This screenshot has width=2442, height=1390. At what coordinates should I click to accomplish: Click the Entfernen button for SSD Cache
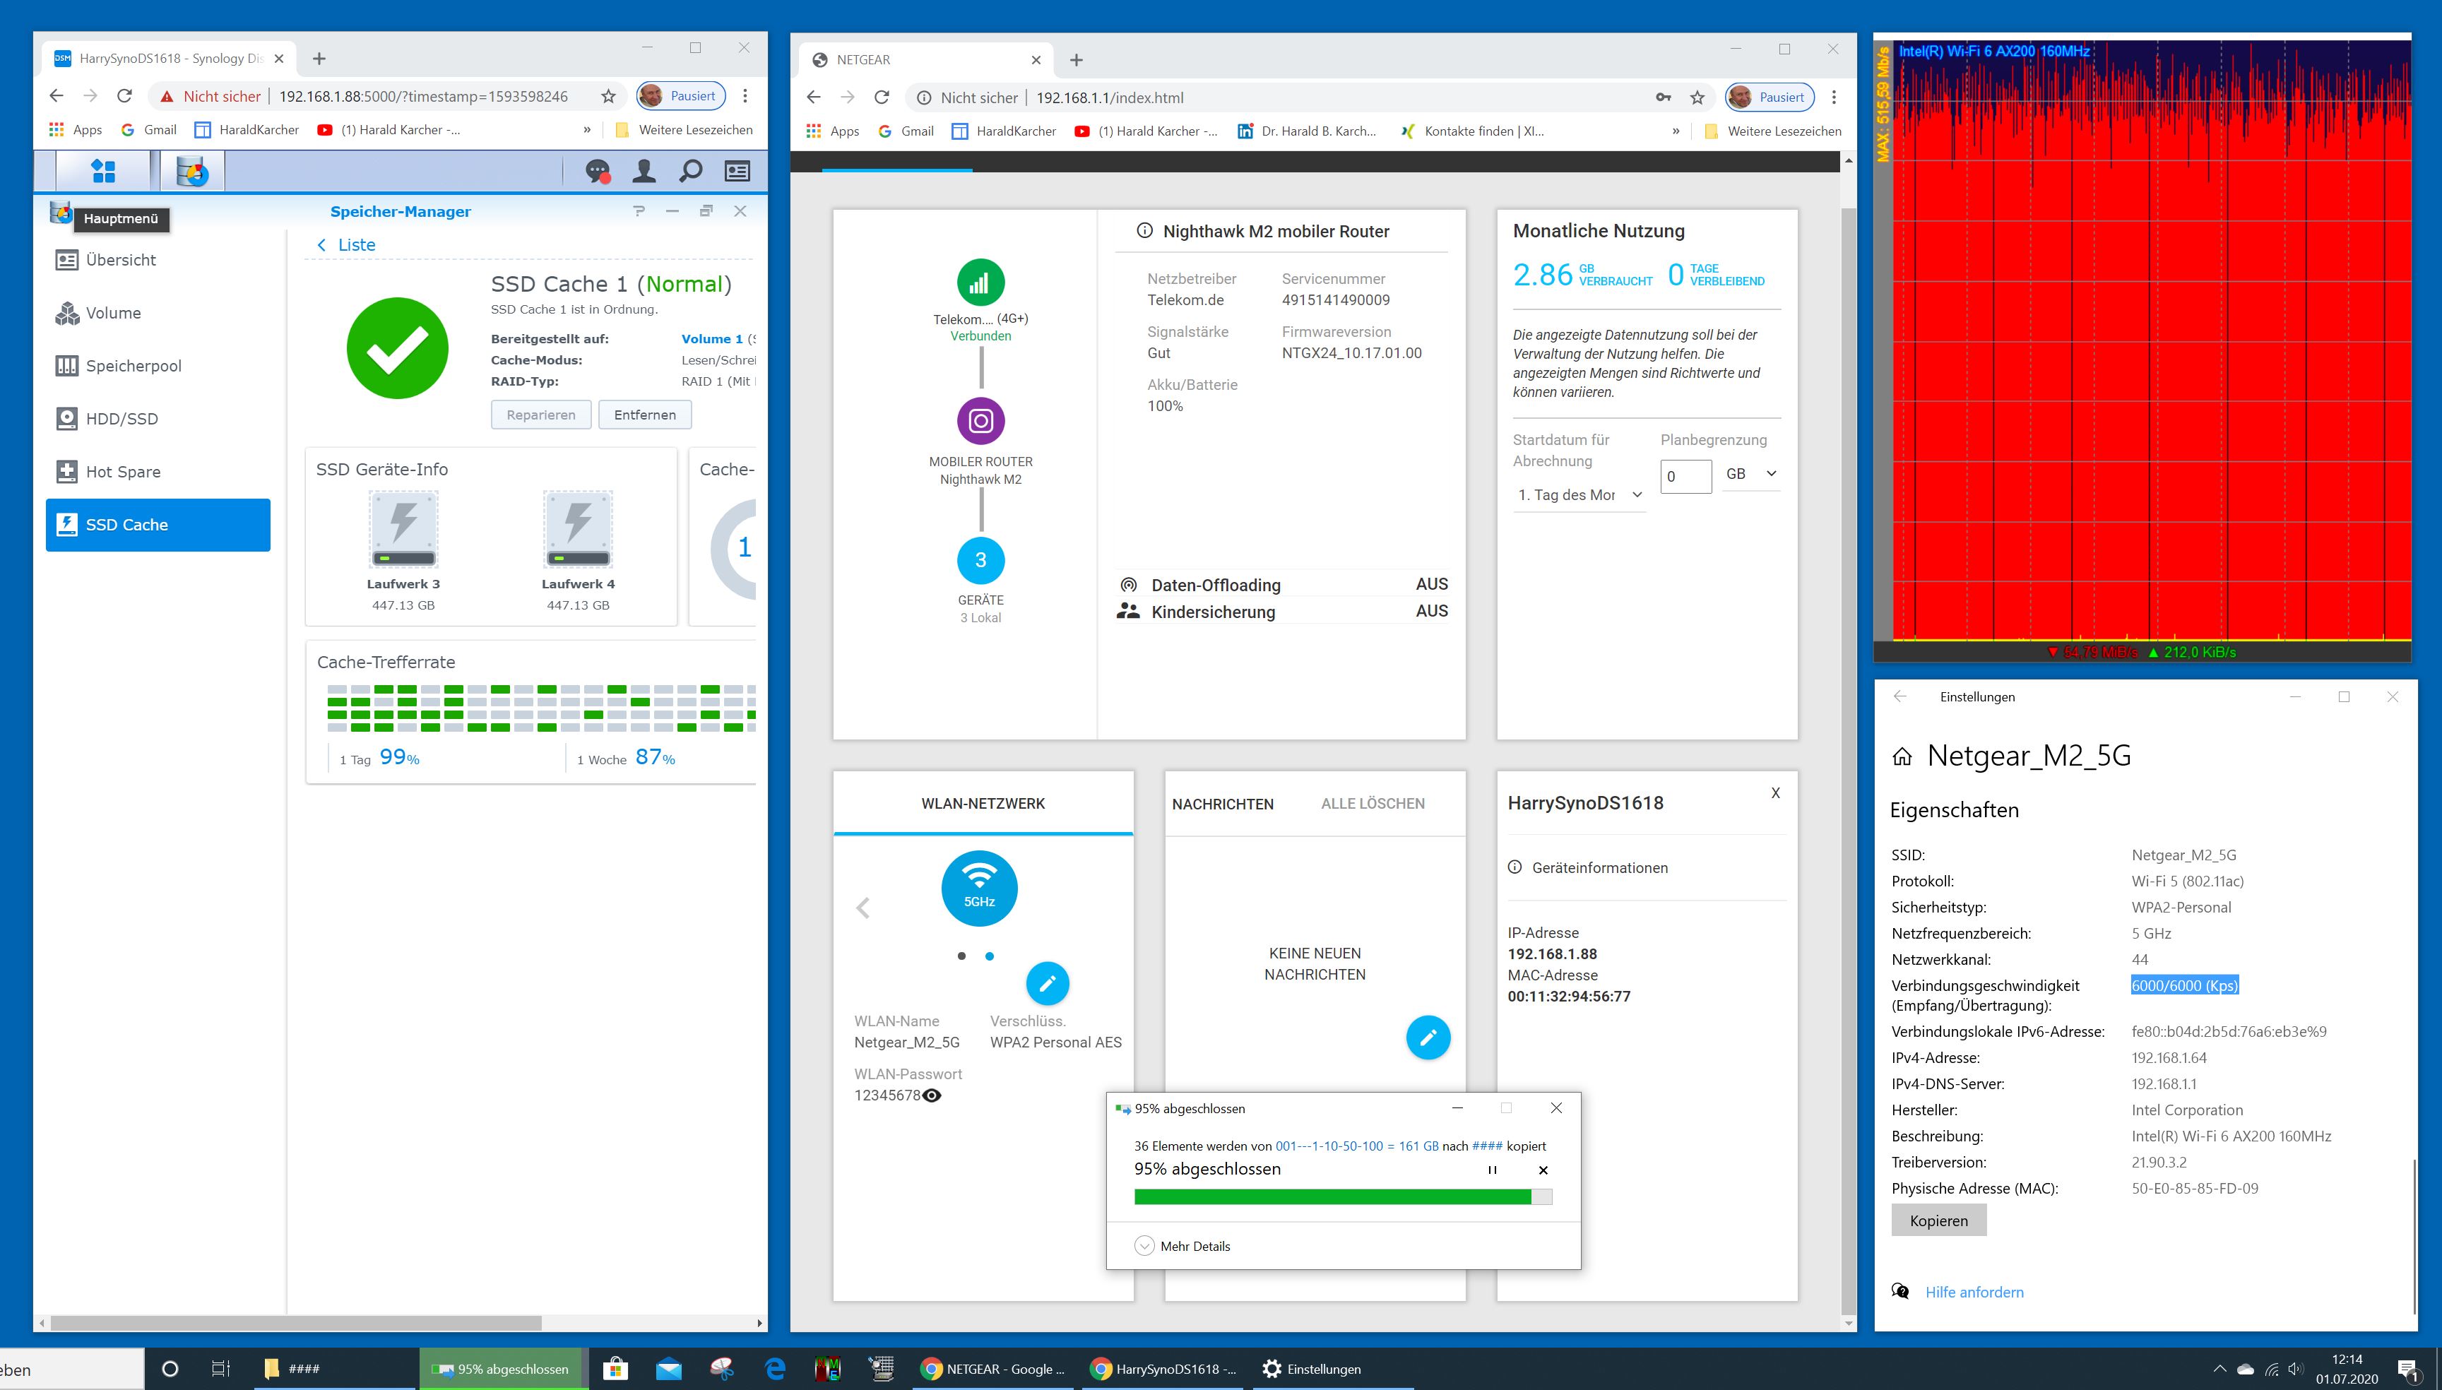point(644,415)
